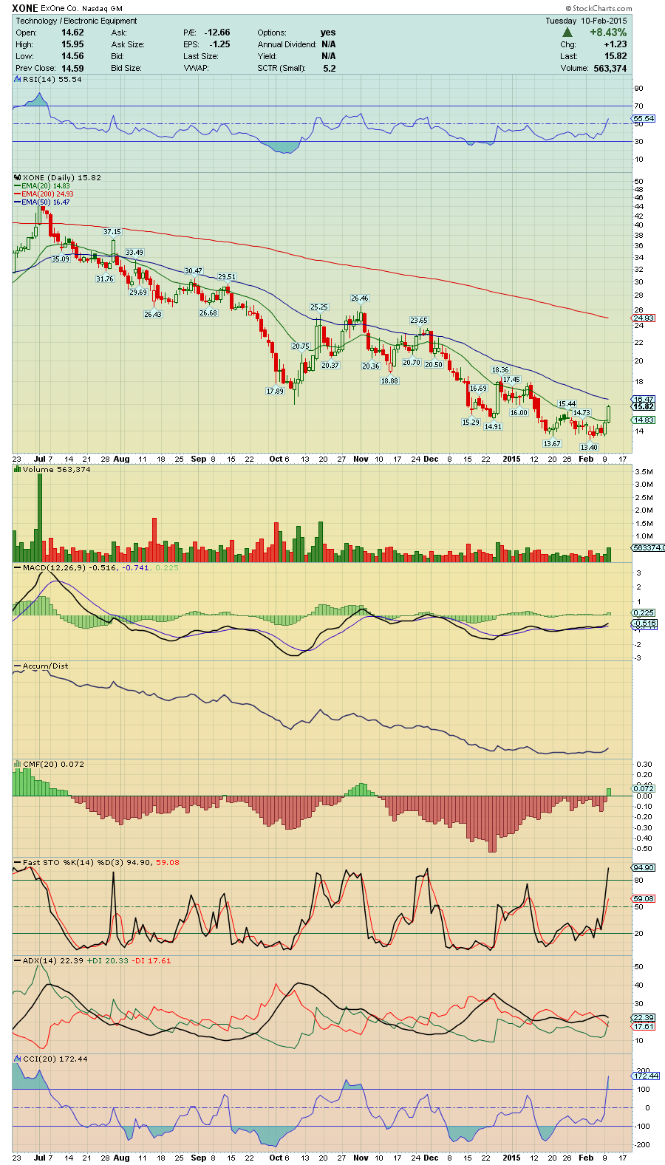Click the blue 16.47 price axis tag
The height and width of the screenshot is (1165, 665).
pyautogui.click(x=644, y=399)
